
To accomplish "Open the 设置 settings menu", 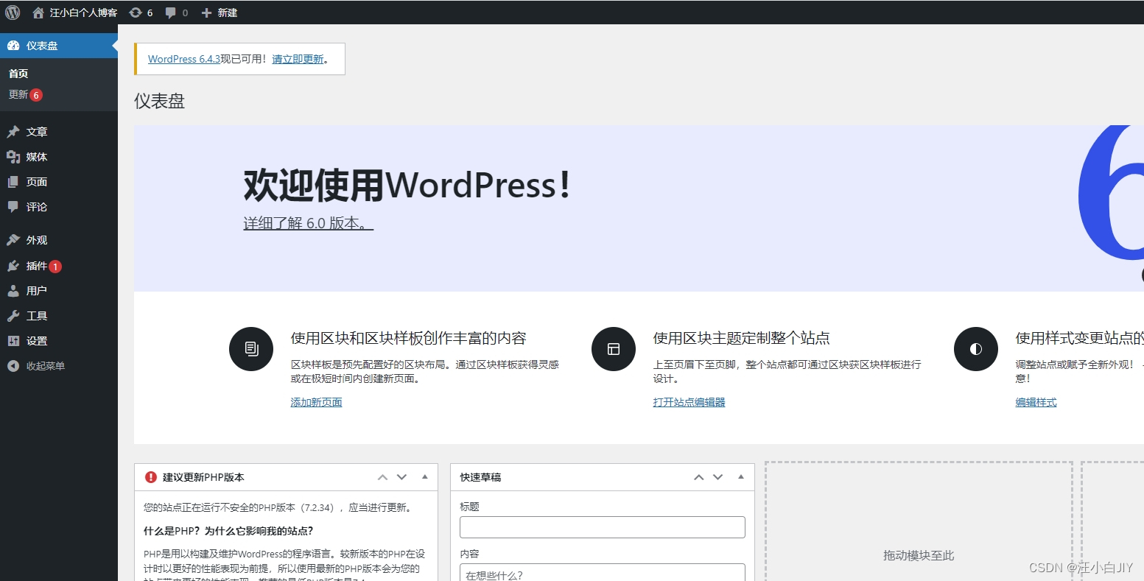I will (x=59, y=341).
